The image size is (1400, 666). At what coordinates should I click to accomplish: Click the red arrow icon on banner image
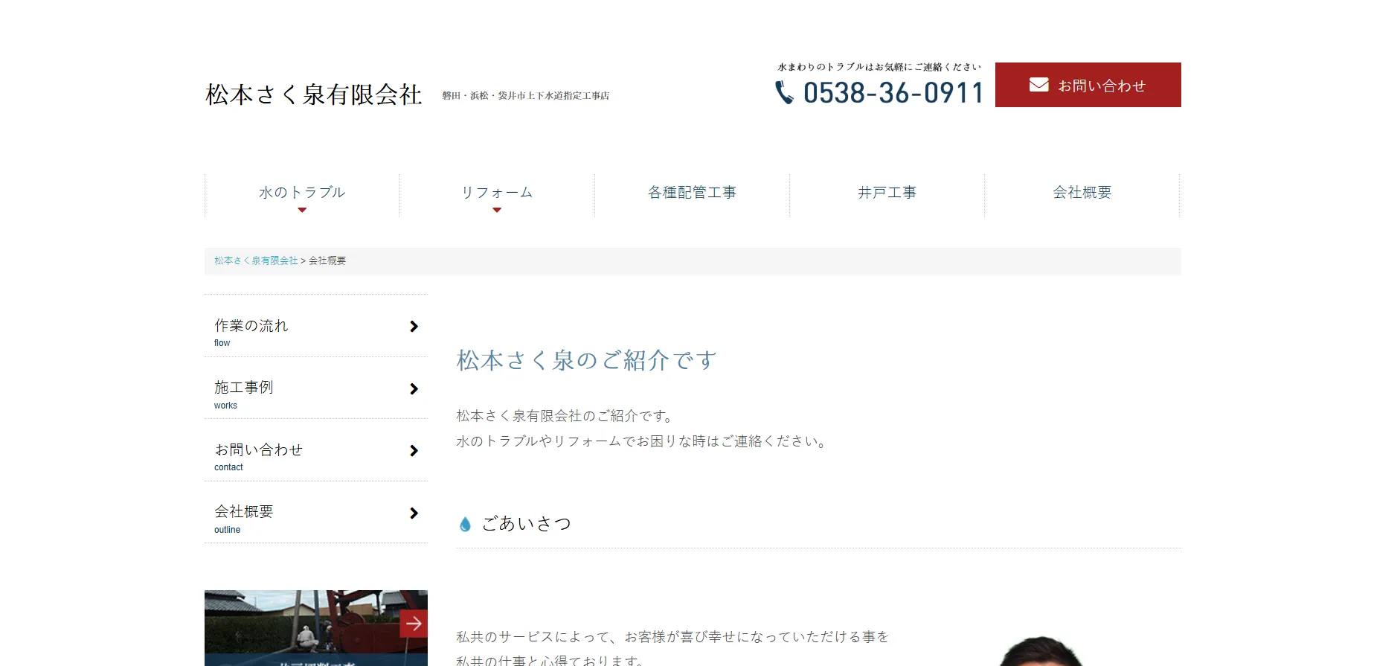point(414,624)
